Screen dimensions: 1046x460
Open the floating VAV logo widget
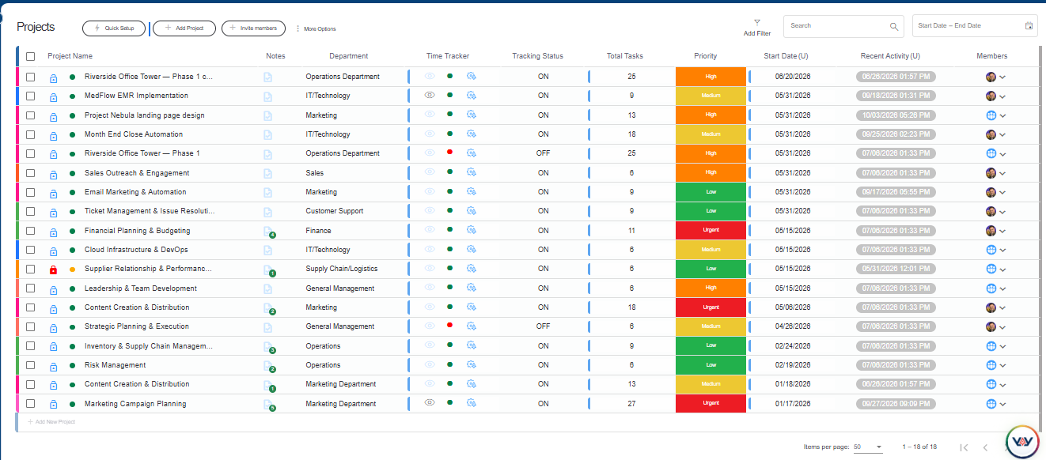point(1022,443)
